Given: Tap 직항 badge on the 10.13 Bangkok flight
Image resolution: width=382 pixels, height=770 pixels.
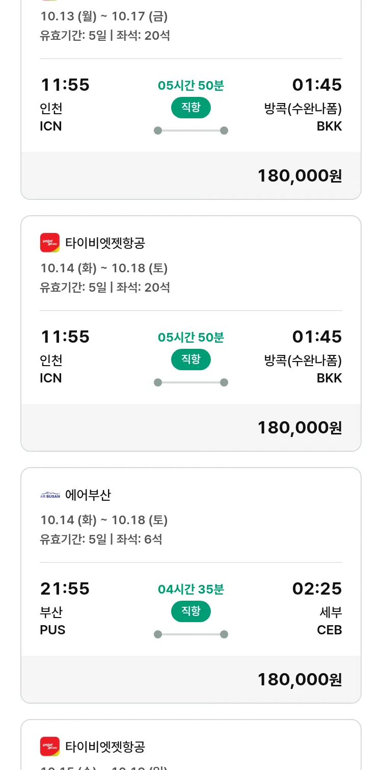Looking at the screenshot, I should (191, 107).
